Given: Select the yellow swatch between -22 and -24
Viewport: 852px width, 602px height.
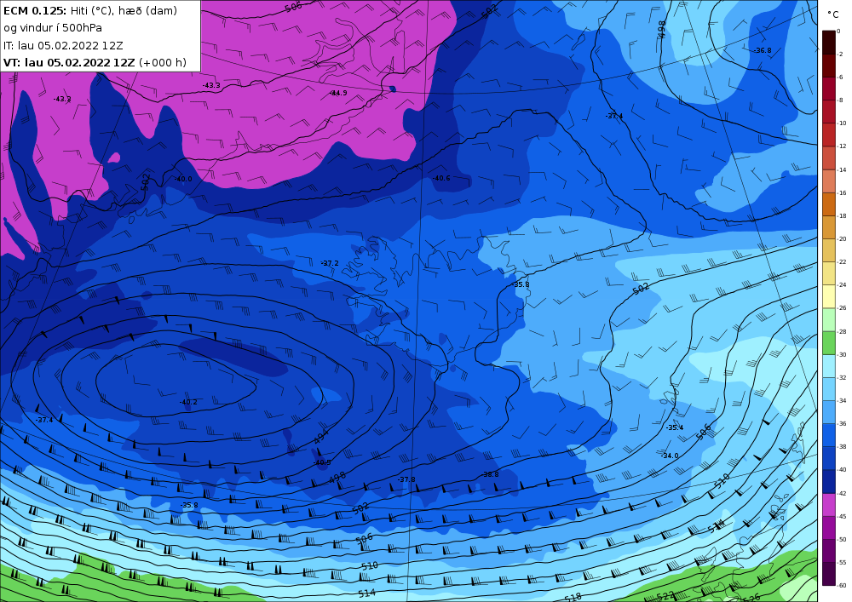Looking at the screenshot, I should pos(829,273).
